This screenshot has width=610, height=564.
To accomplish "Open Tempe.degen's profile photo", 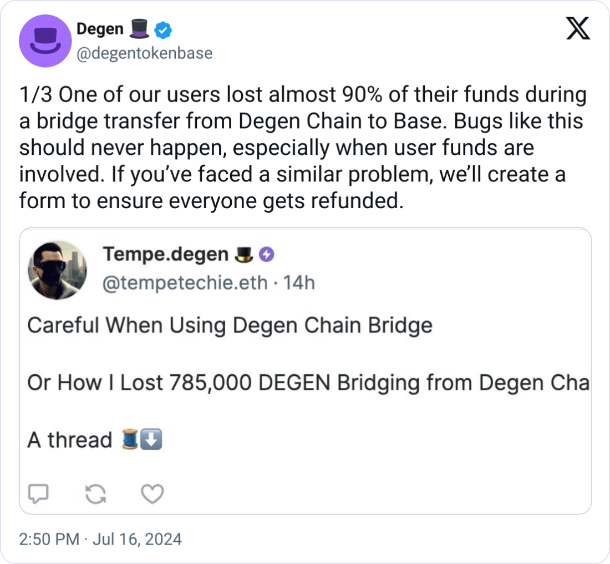I will (x=57, y=270).
